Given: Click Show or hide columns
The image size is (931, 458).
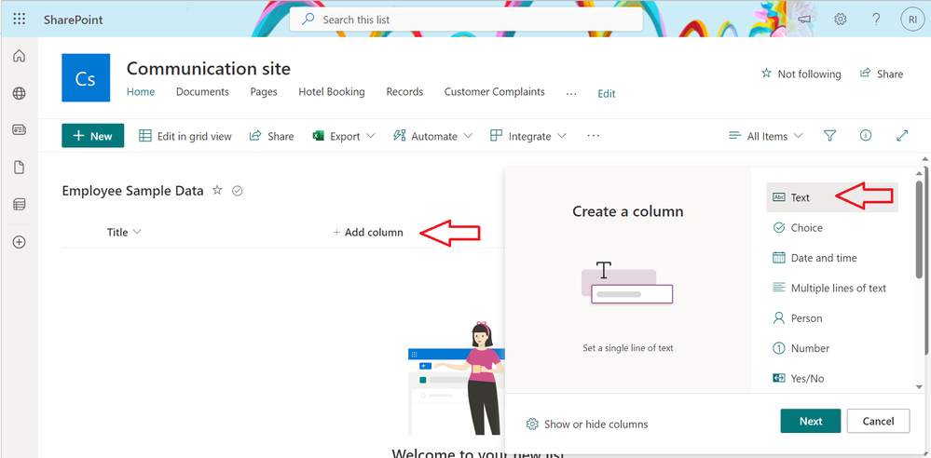Looking at the screenshot, I should (587, 424).
